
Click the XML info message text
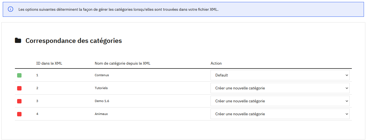tap(118, 9)
